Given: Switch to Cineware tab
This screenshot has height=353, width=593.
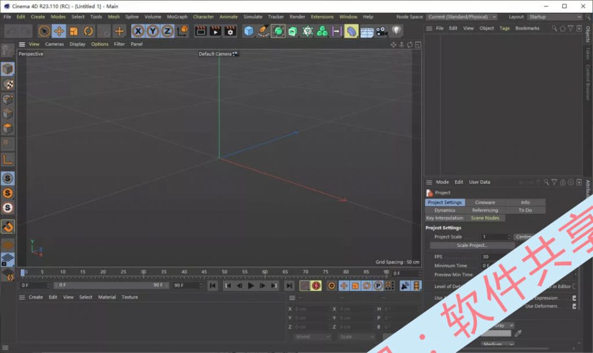Looking at the screenshot, I should click(x=485, y=202).
